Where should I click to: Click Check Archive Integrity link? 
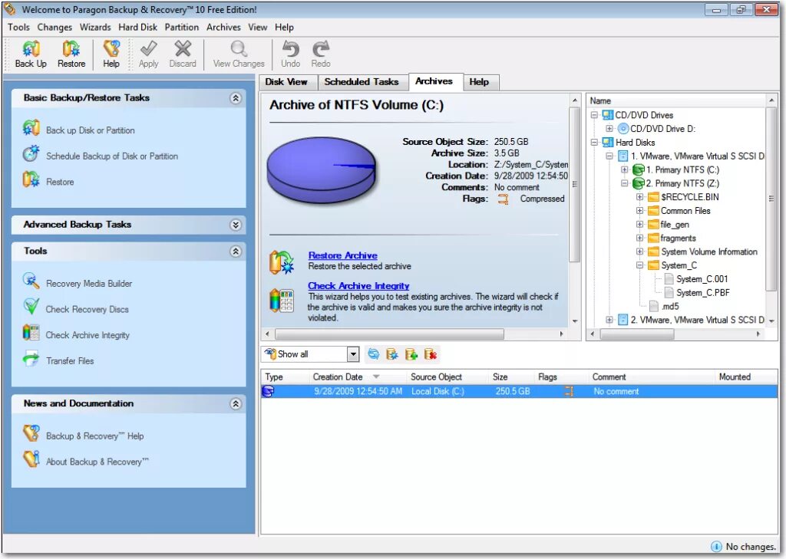click(358, 286)
